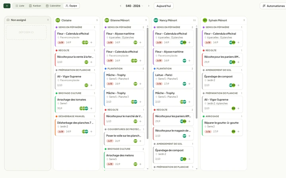Click Nancy's Amendement de sol group header
The width and height of the screenshot is (286, 178).
pos(173,144)
